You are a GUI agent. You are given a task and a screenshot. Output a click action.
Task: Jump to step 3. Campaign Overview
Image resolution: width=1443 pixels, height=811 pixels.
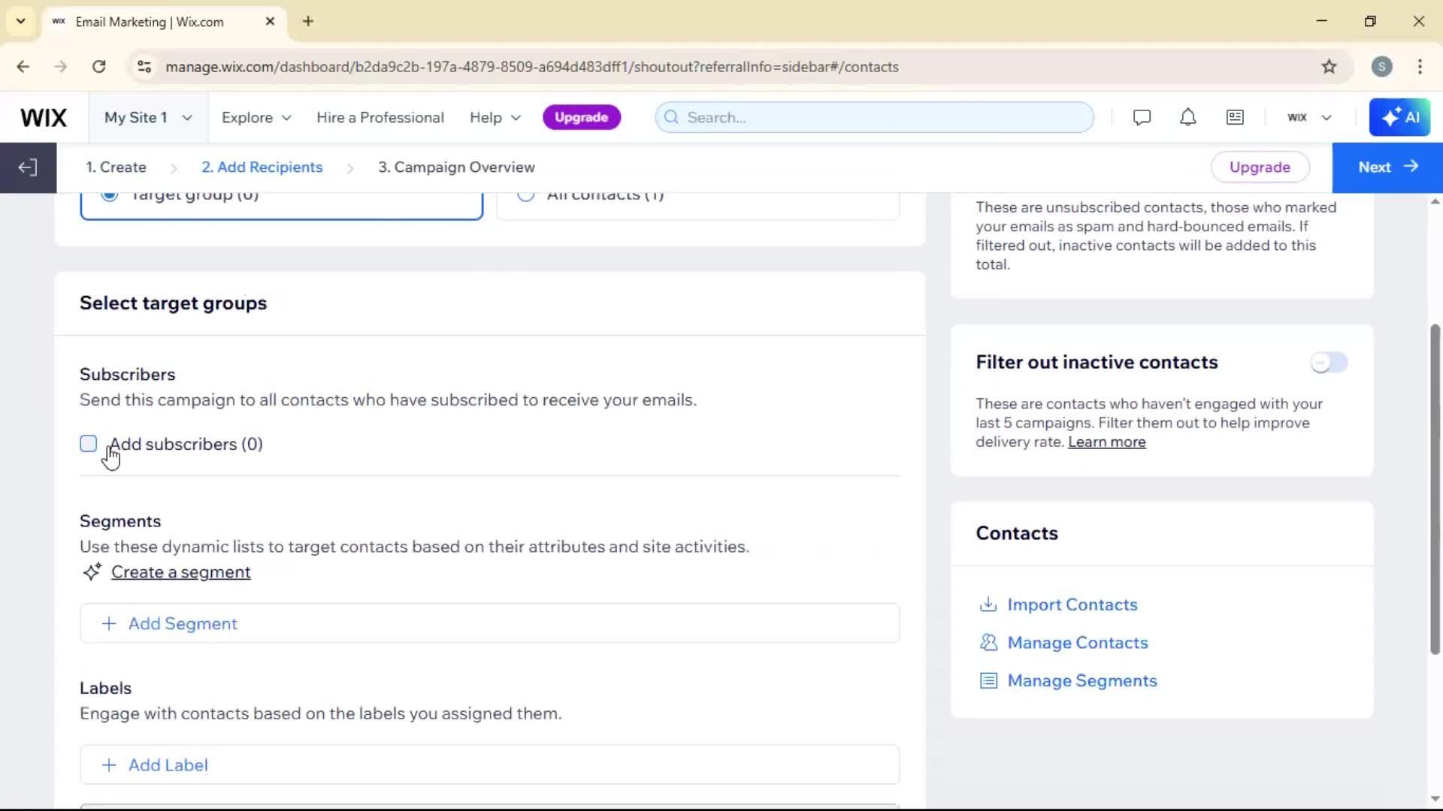click(456, 167)
